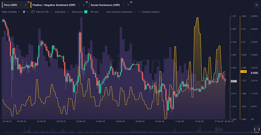Expand the Style: Candles dropdown

[11, 12]
